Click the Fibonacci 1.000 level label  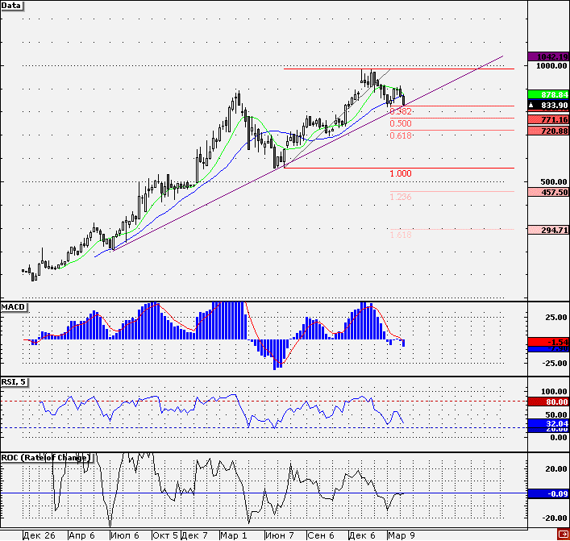(401, 173)
